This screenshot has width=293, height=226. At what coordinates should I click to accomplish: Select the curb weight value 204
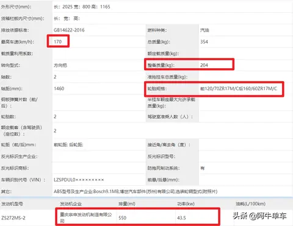coord(204,65)
